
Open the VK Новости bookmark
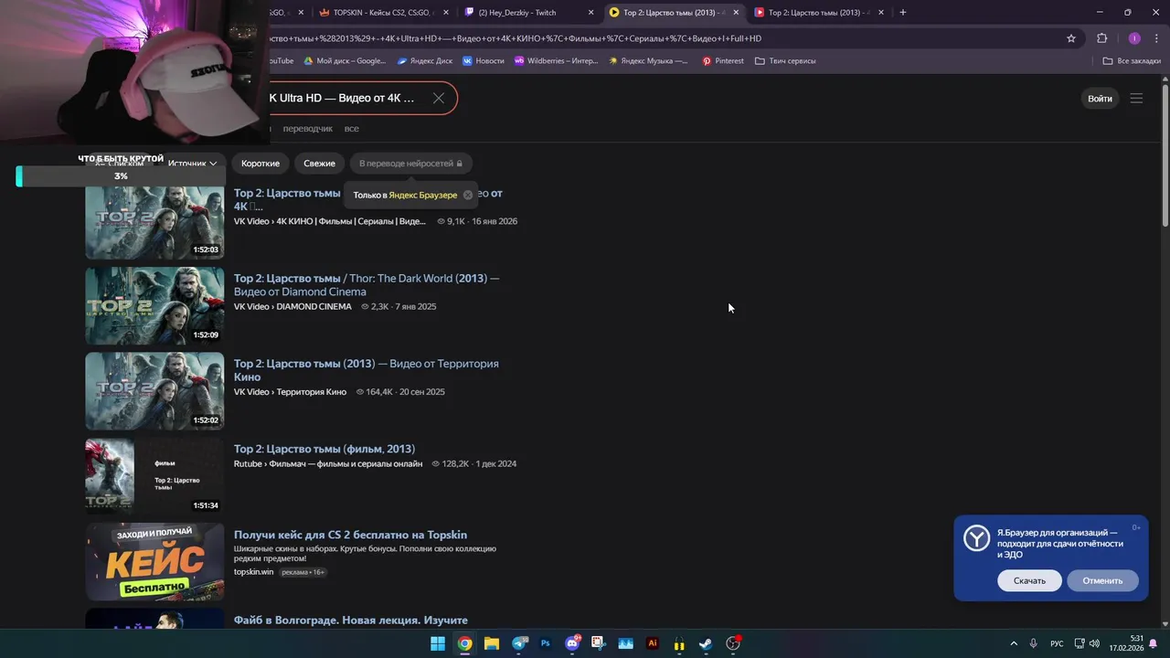(483, 61)
